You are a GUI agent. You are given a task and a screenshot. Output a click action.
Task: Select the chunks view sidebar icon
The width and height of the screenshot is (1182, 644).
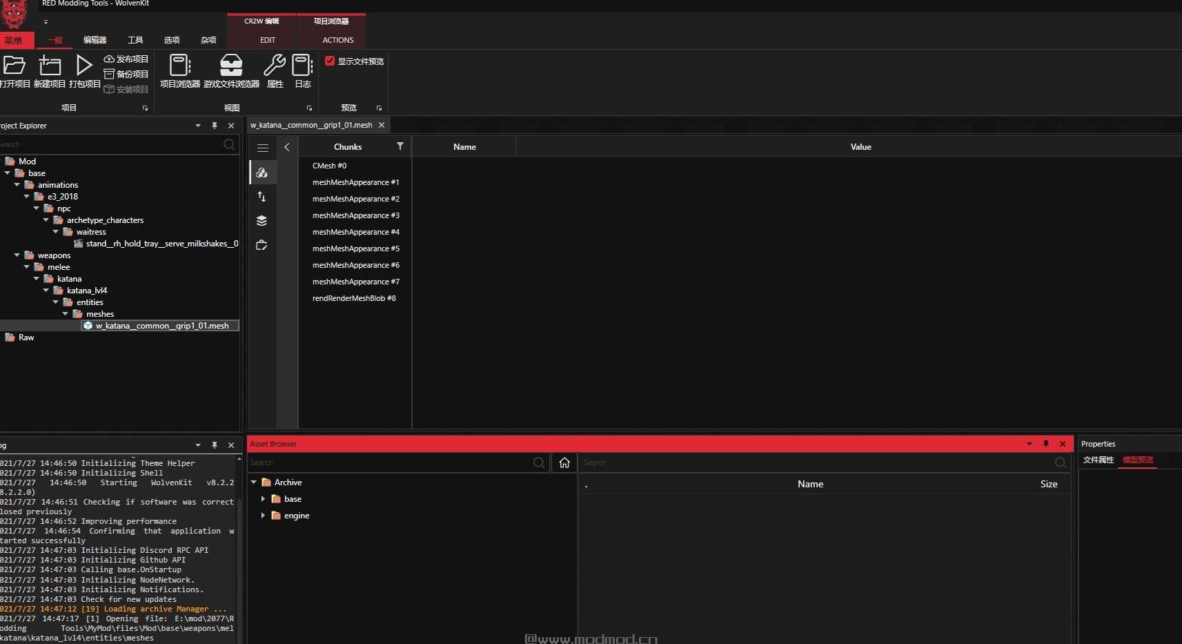tap(262, 173)
